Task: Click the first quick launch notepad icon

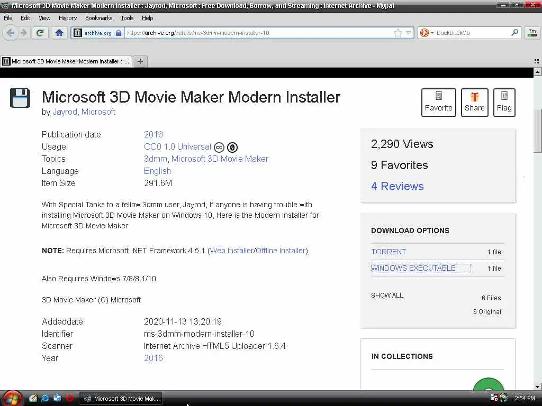Action: pos(33,399)
